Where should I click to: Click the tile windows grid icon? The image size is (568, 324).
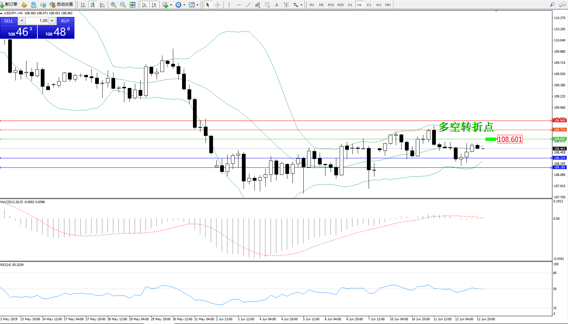pyautogui.click(x=132, y=5)
